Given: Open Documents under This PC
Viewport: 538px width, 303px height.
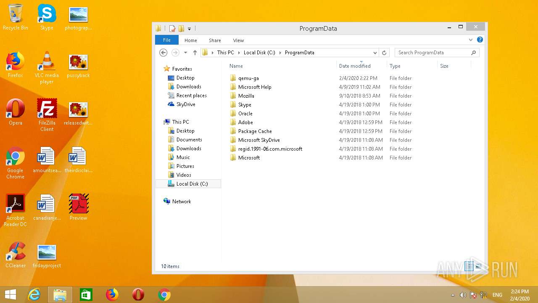Looking at the screenshot, I should (x=189, y=140).
